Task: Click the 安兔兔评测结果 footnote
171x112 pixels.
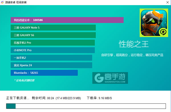Action: (x=25, y=80)
